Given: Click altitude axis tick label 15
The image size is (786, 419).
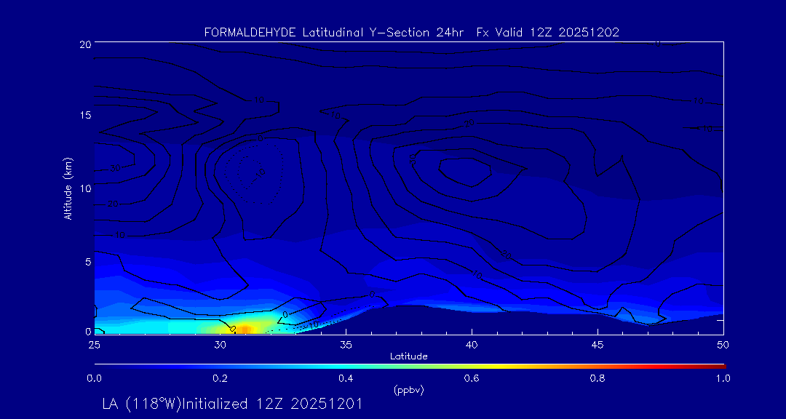Looking at the screenshot, I should click(84, 115).
